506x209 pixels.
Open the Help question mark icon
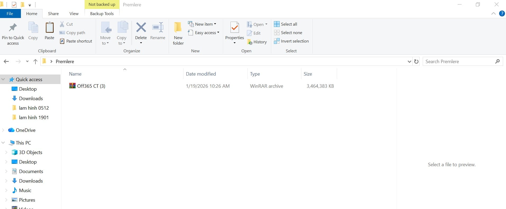click(502, 14)
